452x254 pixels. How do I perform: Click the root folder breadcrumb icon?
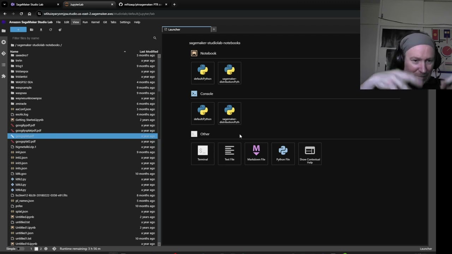[x=12, y=45]
